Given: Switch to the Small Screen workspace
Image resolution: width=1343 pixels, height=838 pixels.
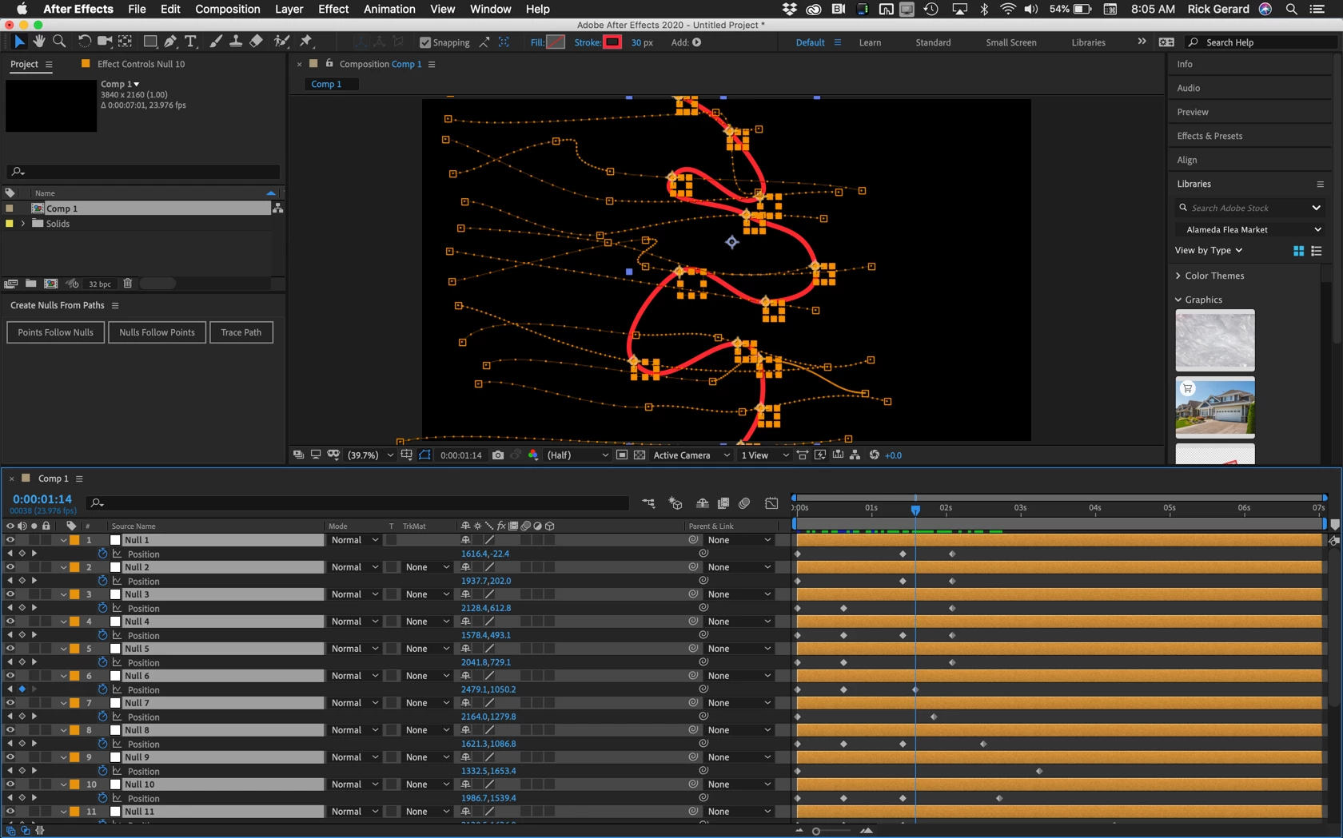Looking at the screenshot, I should coord(1011,42).
